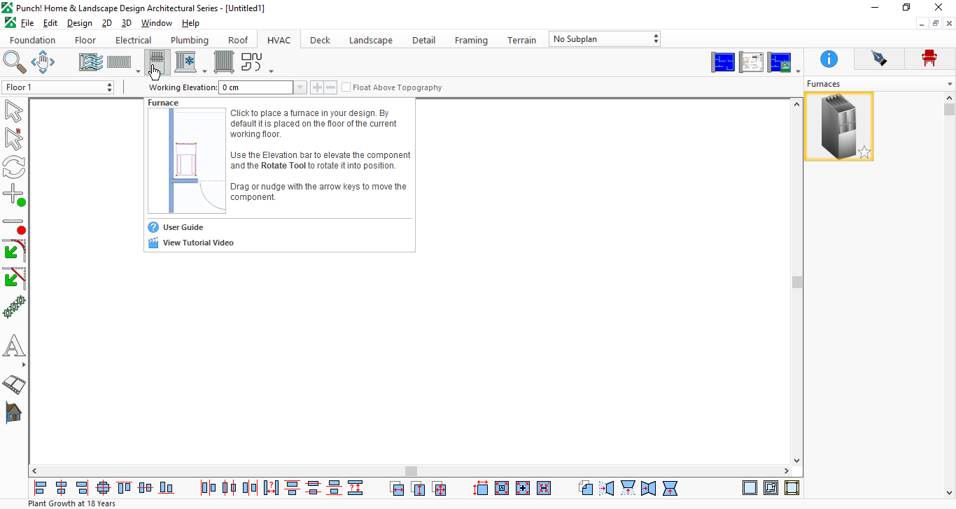Open the blue information panel tab

pos(829,59)
